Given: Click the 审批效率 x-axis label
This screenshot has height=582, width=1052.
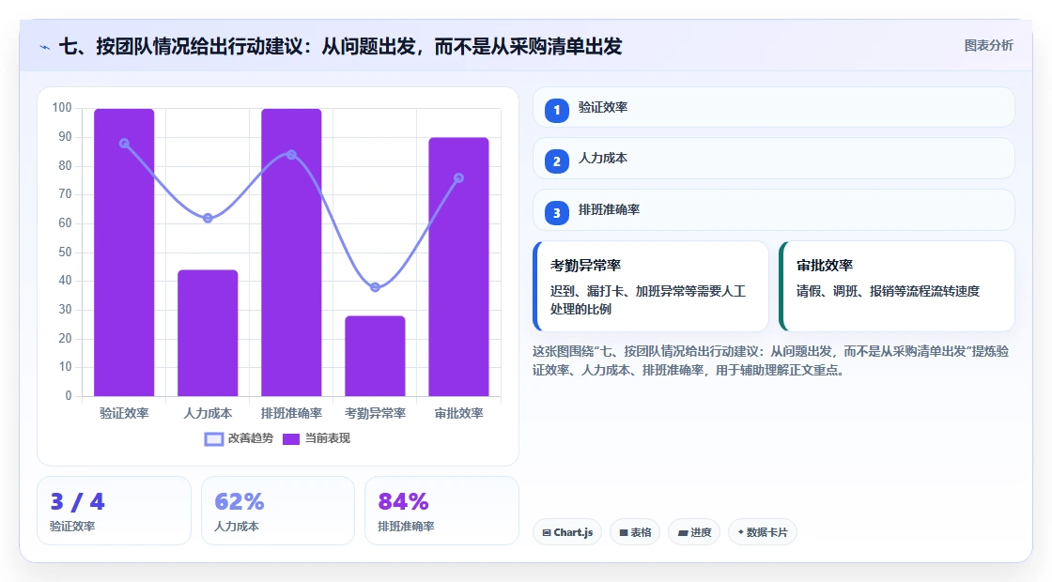Looking at the screenshot, I should point(459,413).
